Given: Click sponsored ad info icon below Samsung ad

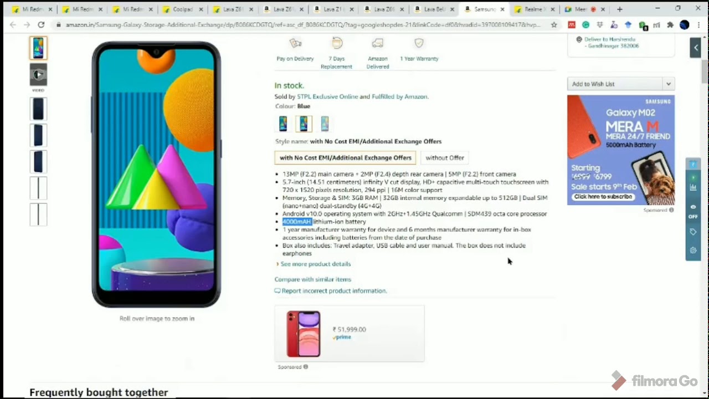Looking at the screenshot, I should [x=671, y=211].
